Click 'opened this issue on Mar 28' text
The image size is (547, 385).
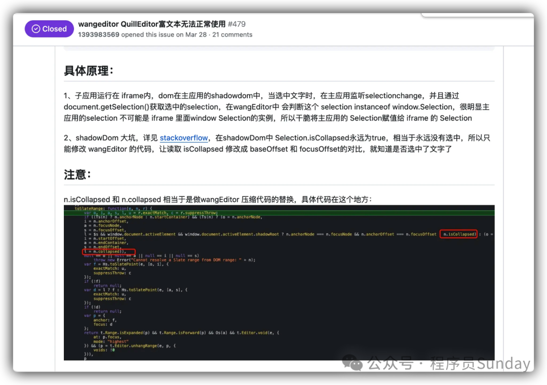coord(164,34)
